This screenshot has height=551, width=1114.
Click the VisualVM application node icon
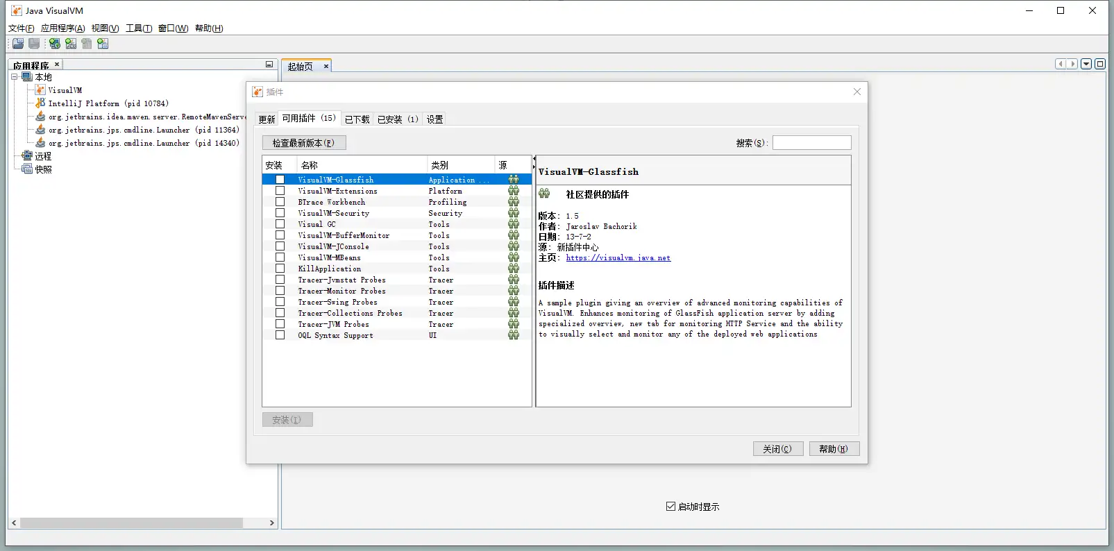point(40,90)
